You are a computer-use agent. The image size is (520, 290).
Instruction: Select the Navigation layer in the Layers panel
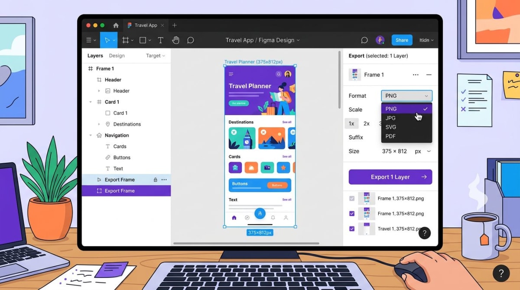(117, 135)
